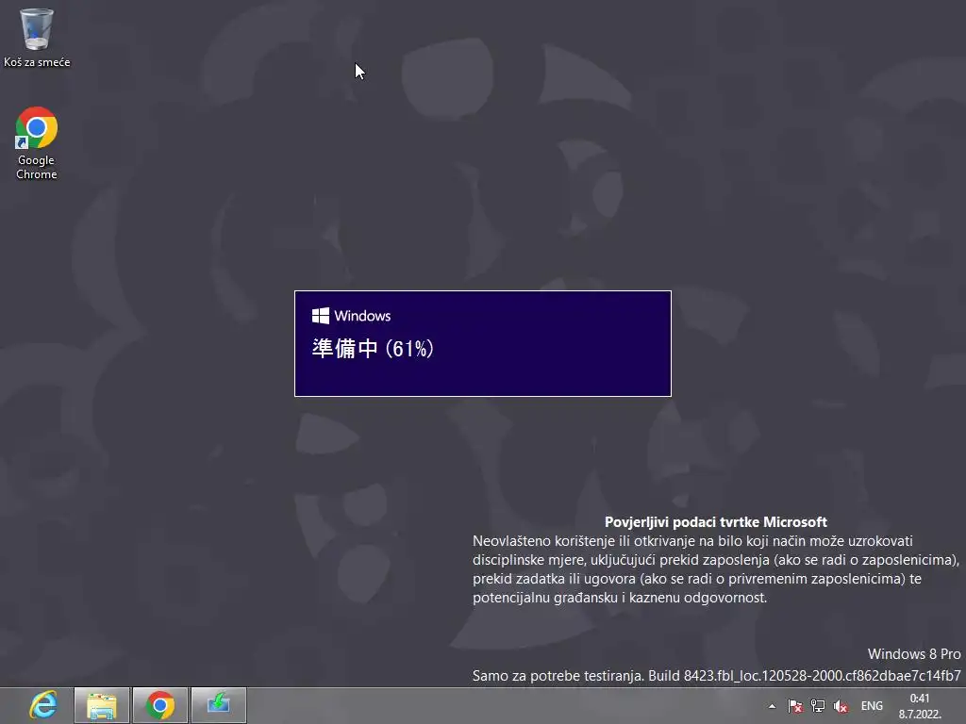Click the "Windows 8 Pro" watermark text
The width and height of the screenshot is (966, 724).
(913, 654)
